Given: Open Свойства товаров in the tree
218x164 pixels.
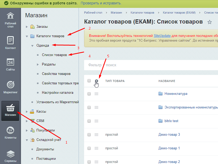Looking at the screenshot, I should pos(56,74).
